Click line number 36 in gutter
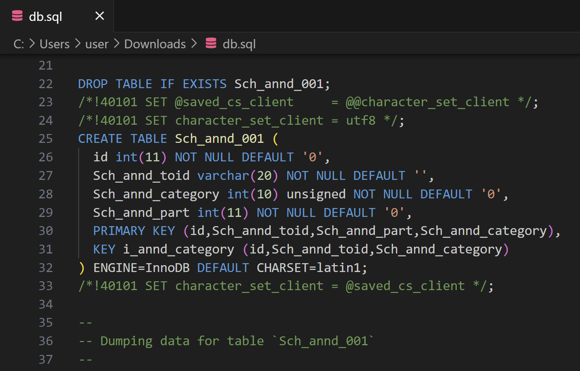 pyautogui.click(x=46, y=341)
